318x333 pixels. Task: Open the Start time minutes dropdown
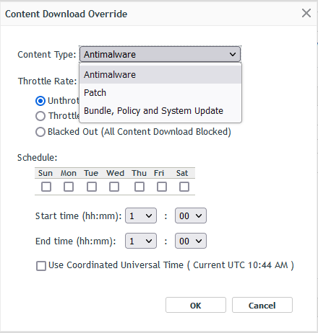191,216
